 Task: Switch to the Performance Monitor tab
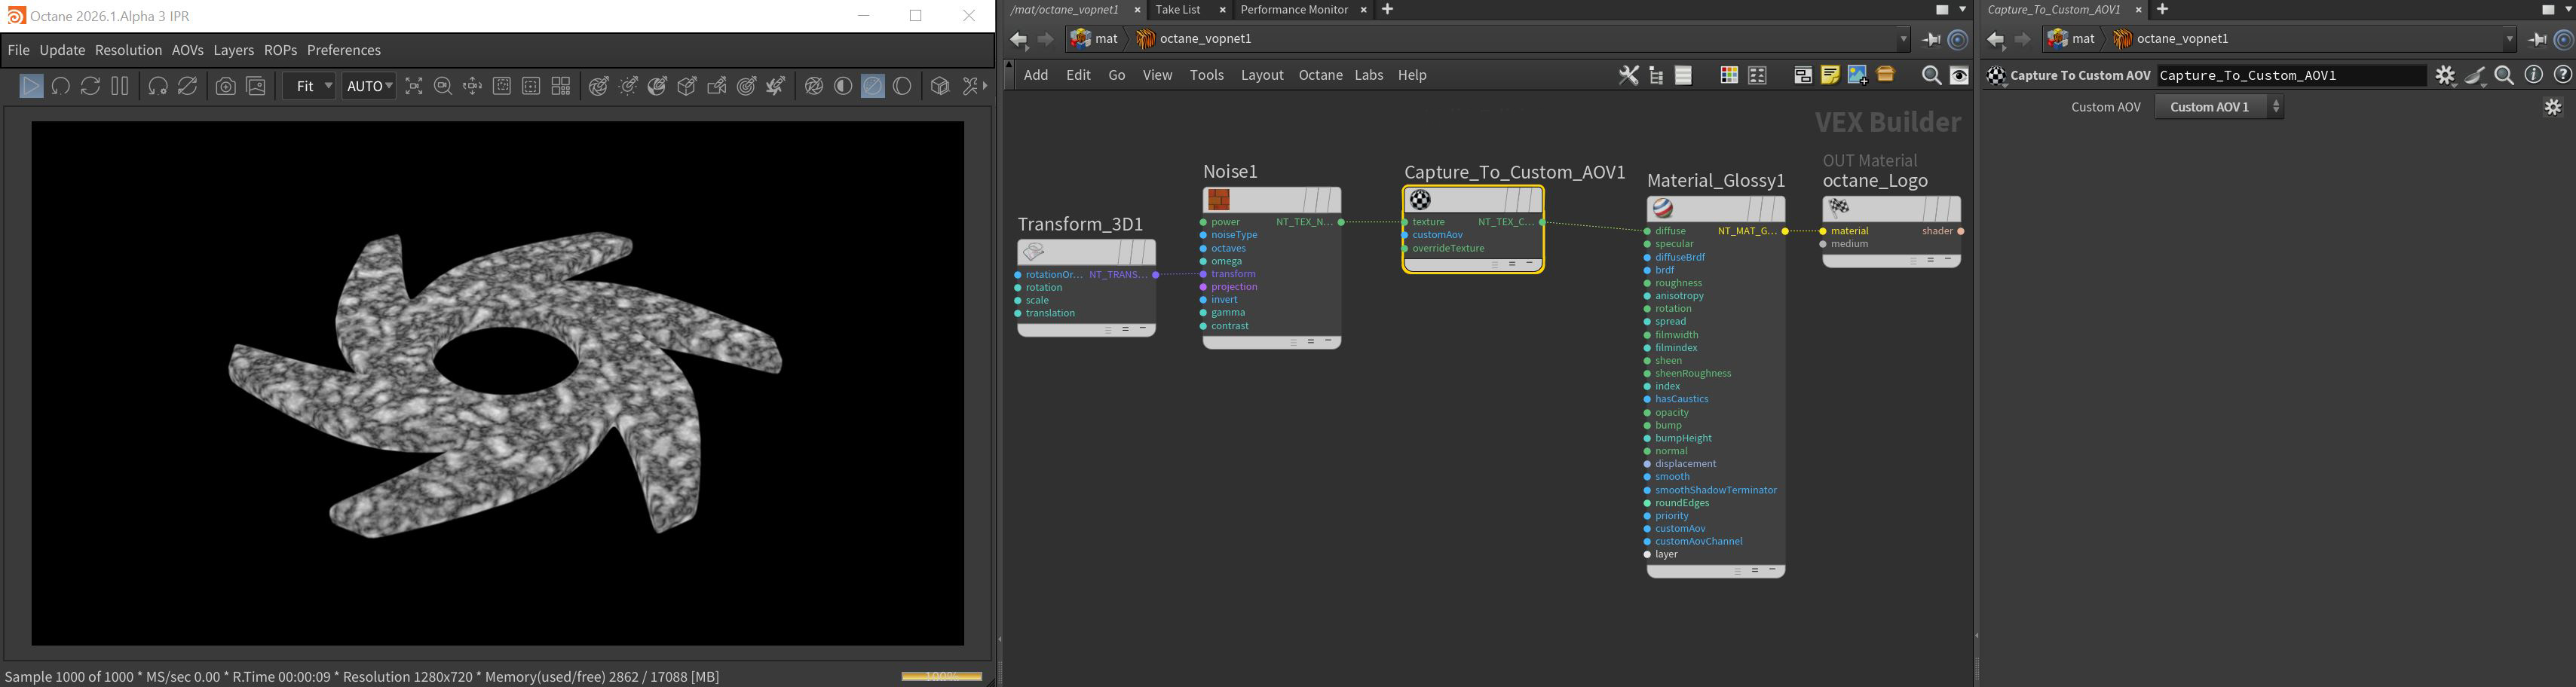(x=1293, y=10)
